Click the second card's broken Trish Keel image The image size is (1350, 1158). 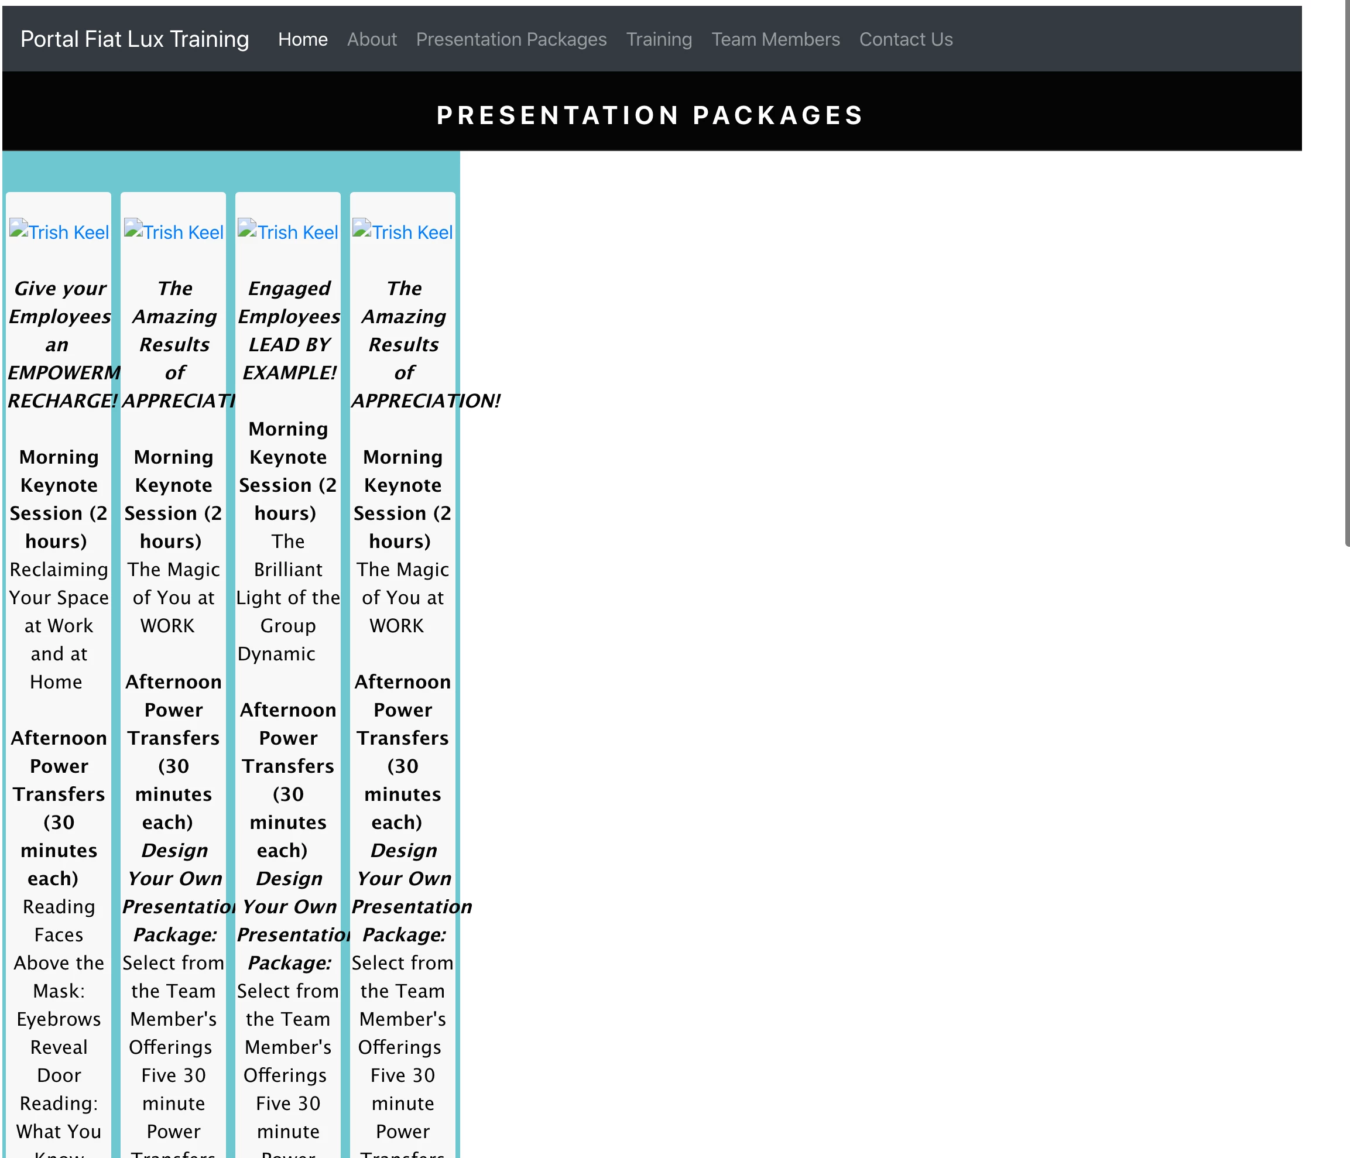tap(173, 231)
